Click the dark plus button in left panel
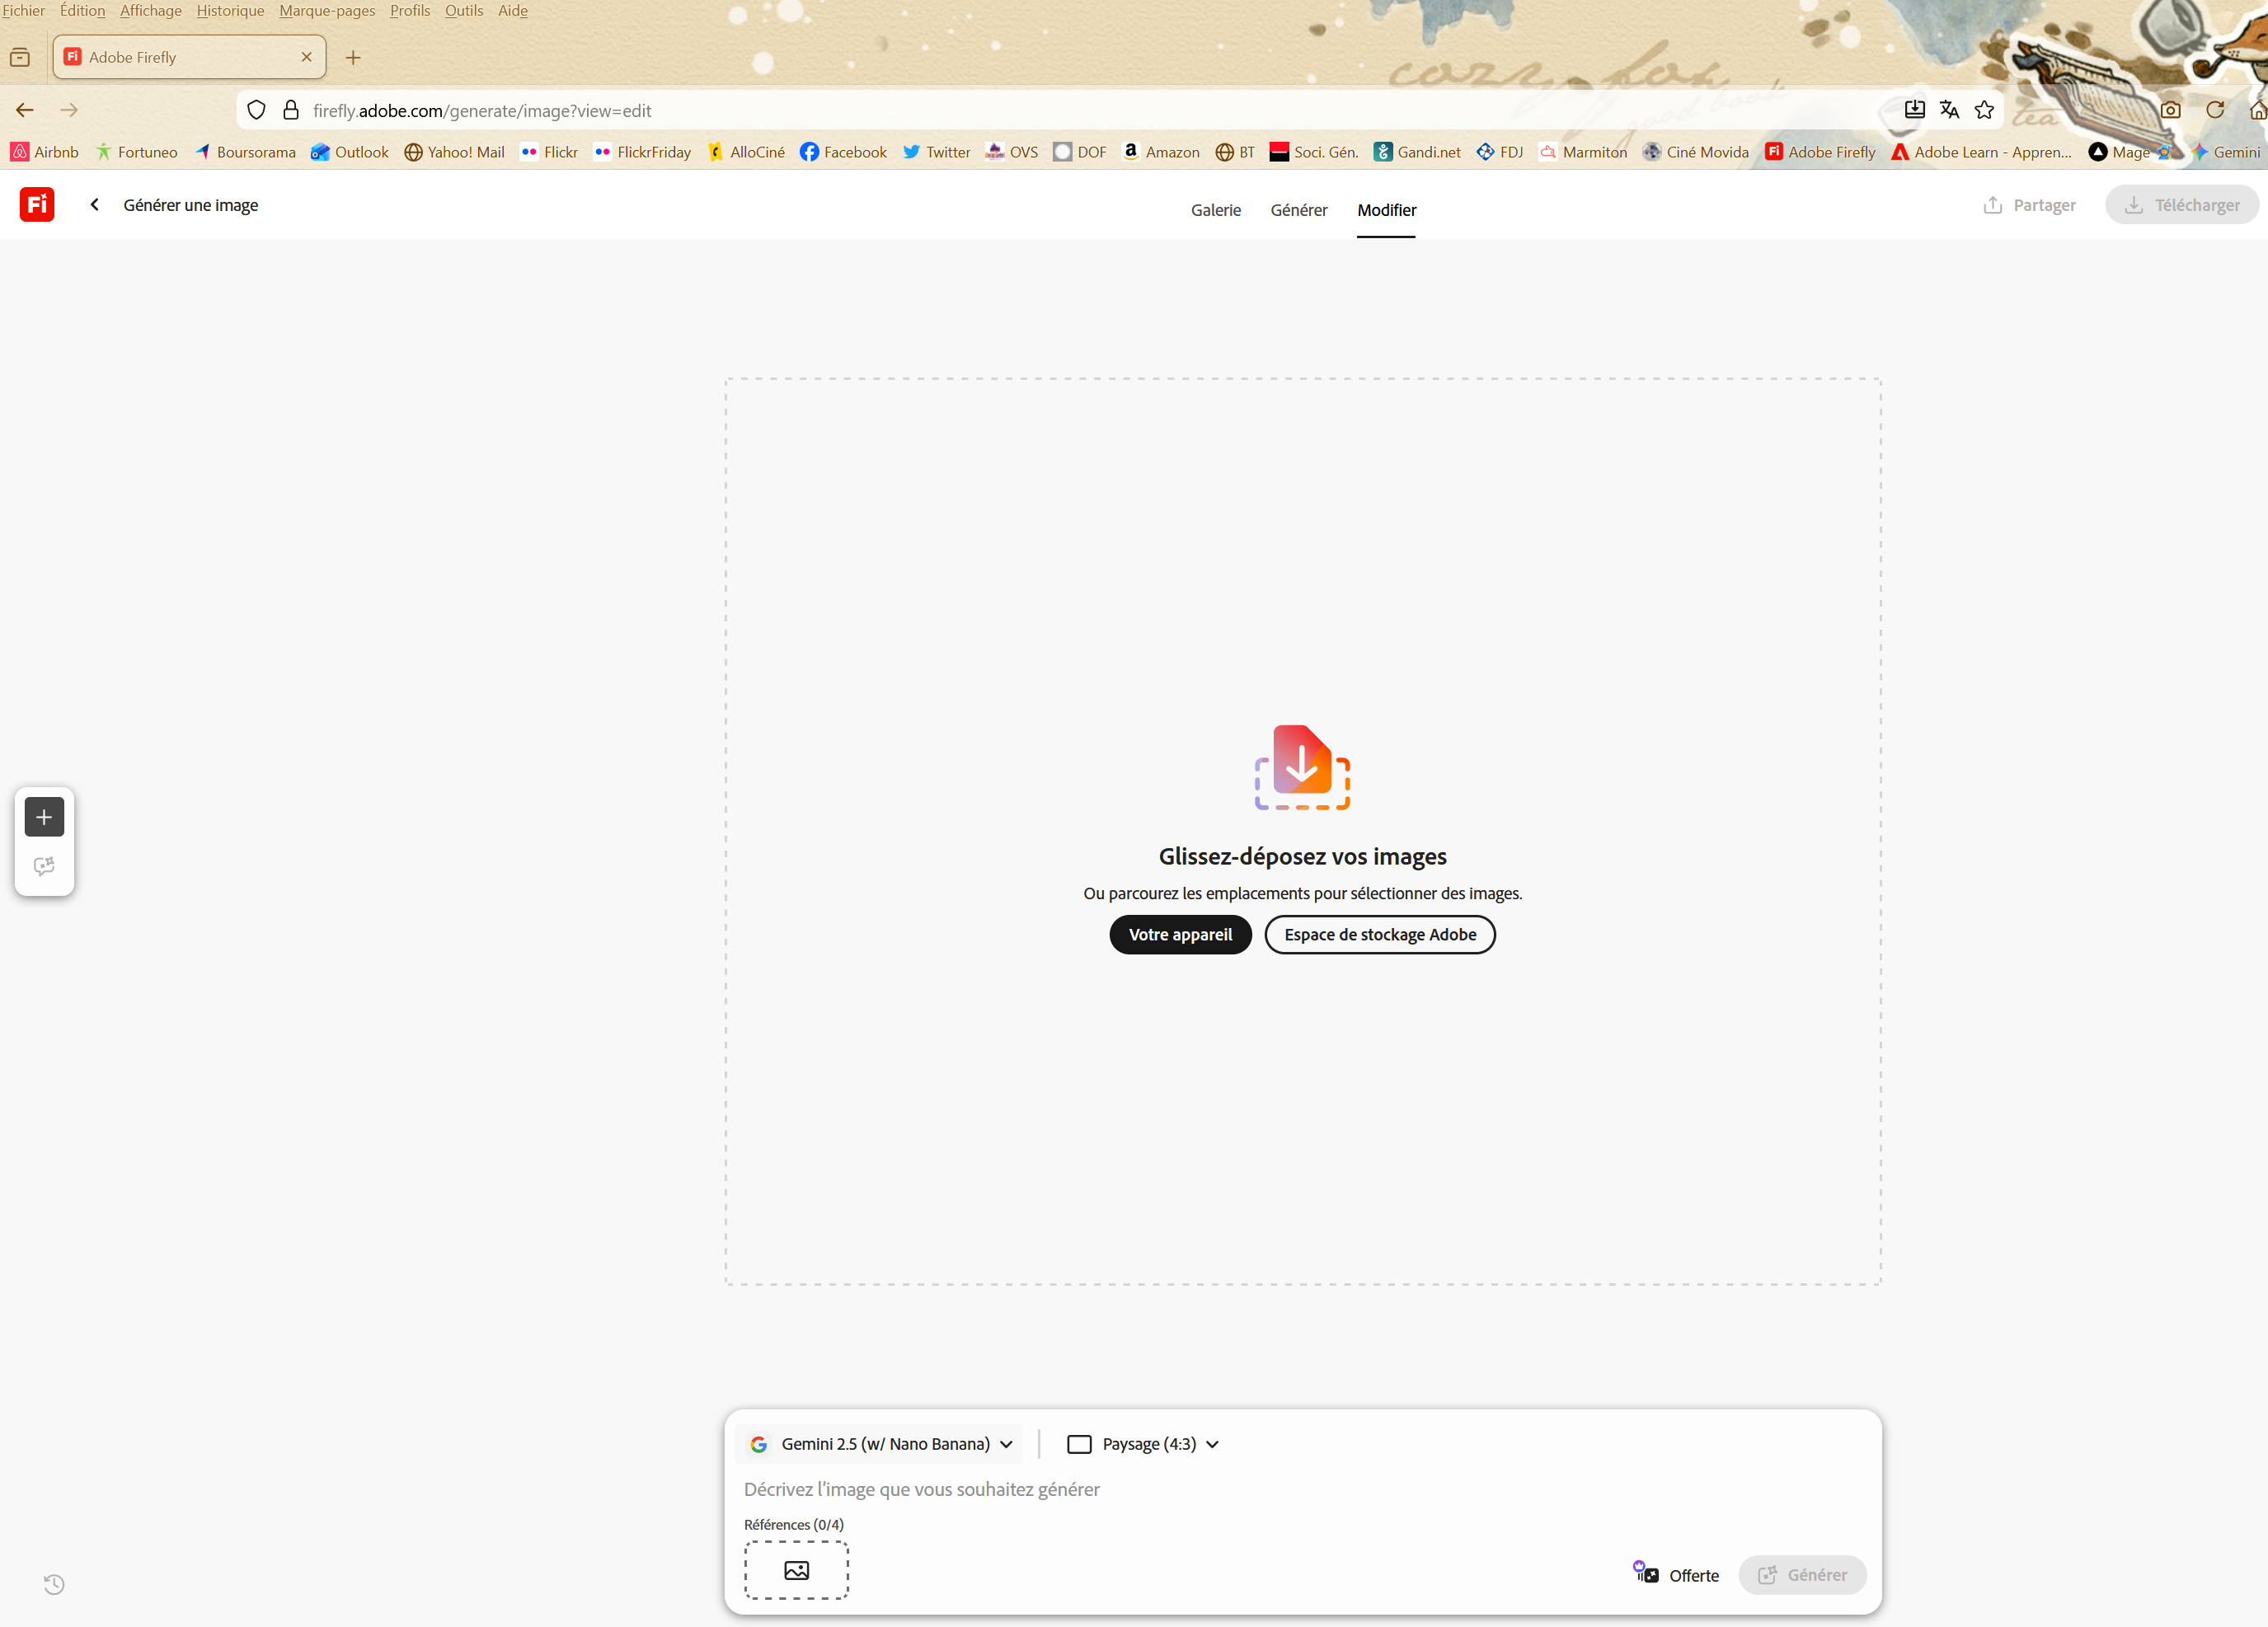Screen dimensions: 2268x1627 point(44,817)
